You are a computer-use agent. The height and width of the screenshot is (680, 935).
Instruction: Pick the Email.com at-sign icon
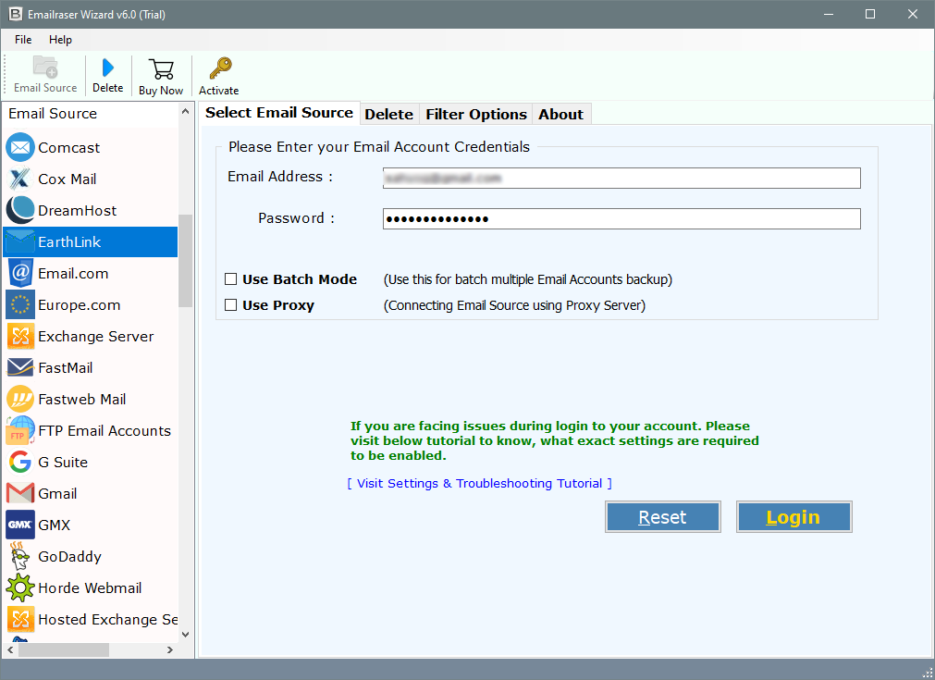pos(20,273)
